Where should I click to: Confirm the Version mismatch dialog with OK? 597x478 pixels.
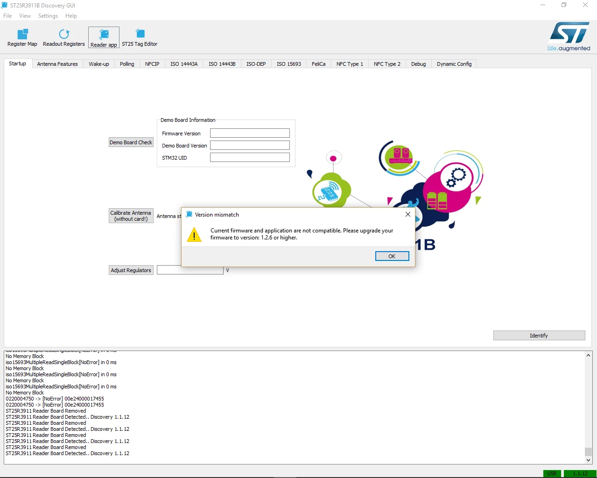pos(392,256)
